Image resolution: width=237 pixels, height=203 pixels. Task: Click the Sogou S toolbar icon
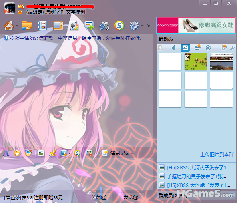click(x=119, y=26)
